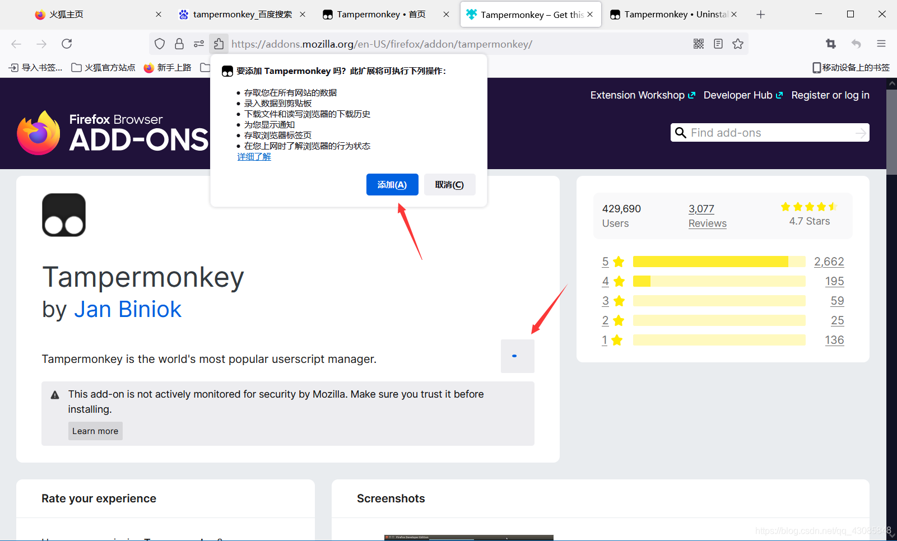
Task: Click the 1-star rating bar
Action: [719, 340]
